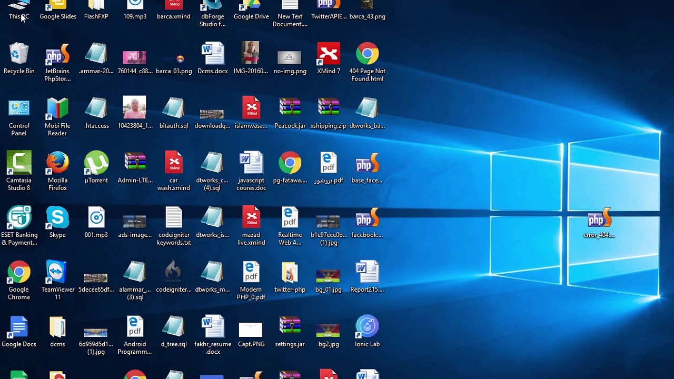Select the Admin-LTE... archive icon

click(x=135, y=168)
